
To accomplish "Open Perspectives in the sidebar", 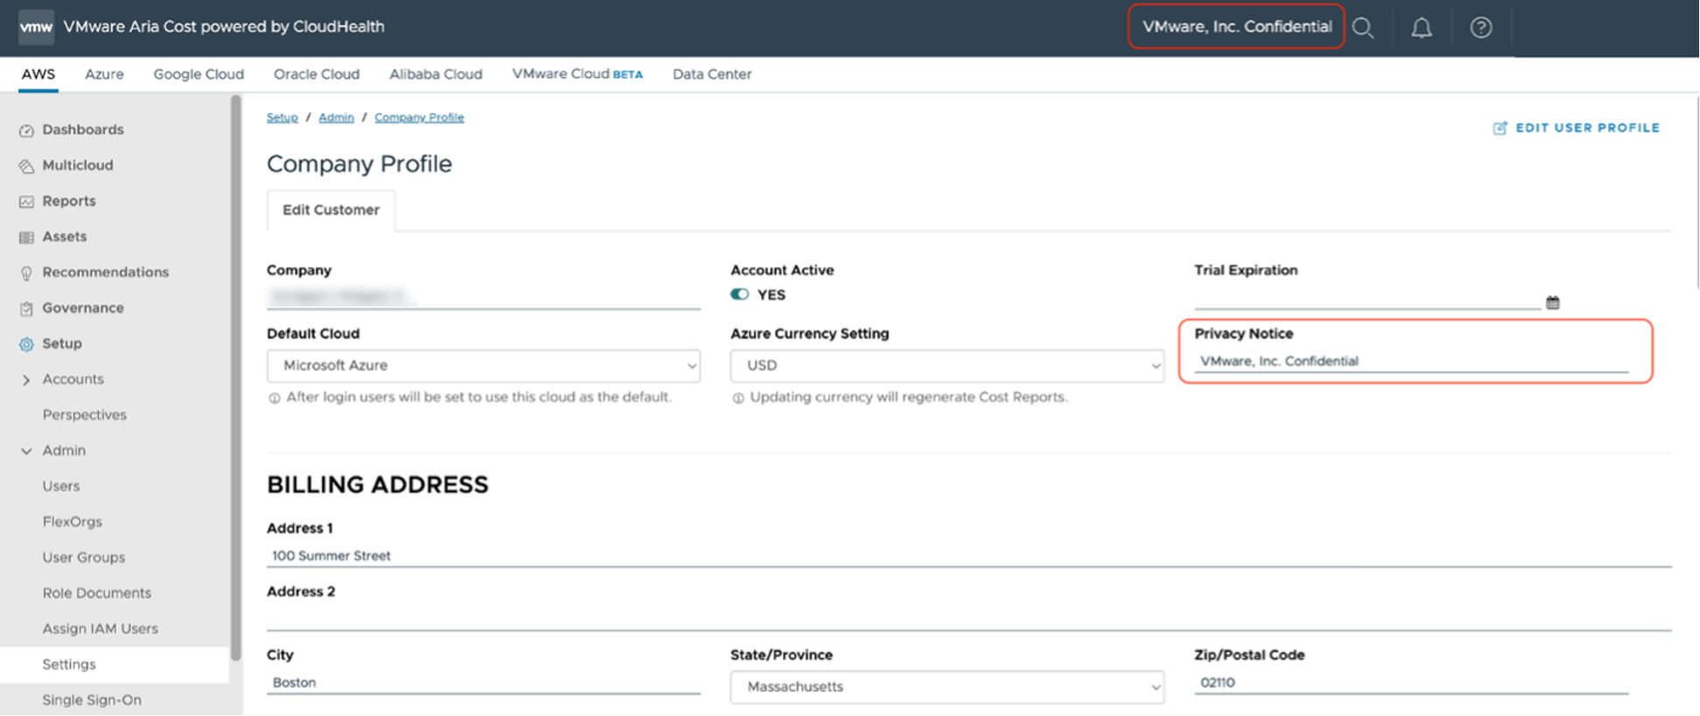I will [85, 415].
